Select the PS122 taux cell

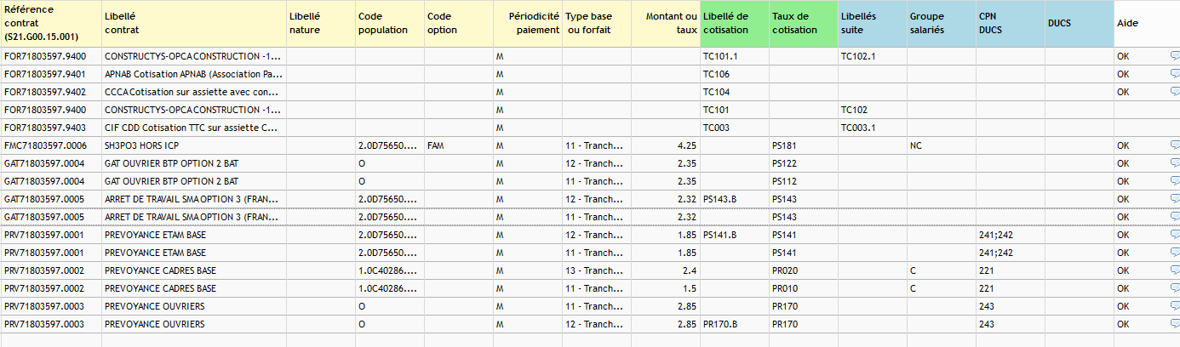tap(803, 163)
